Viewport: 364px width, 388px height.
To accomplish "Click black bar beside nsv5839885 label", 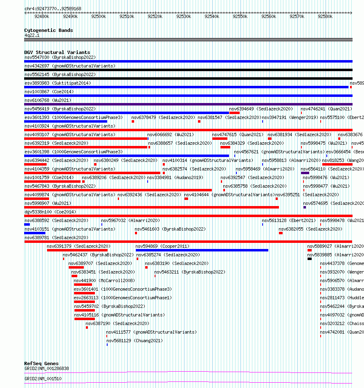I will click(310, 259).
